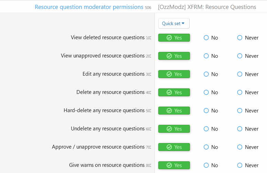Viewport: 267px width, 173px height.
Task: Click Yes for Undelete any resource questions
Action: coord(174,129)
